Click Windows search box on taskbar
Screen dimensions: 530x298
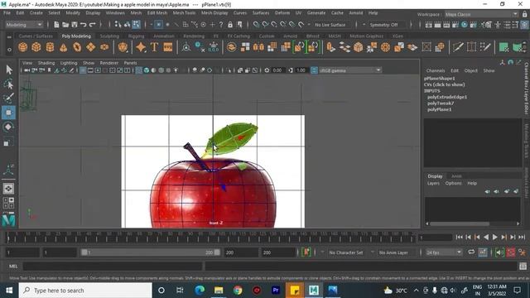[85, 291]
